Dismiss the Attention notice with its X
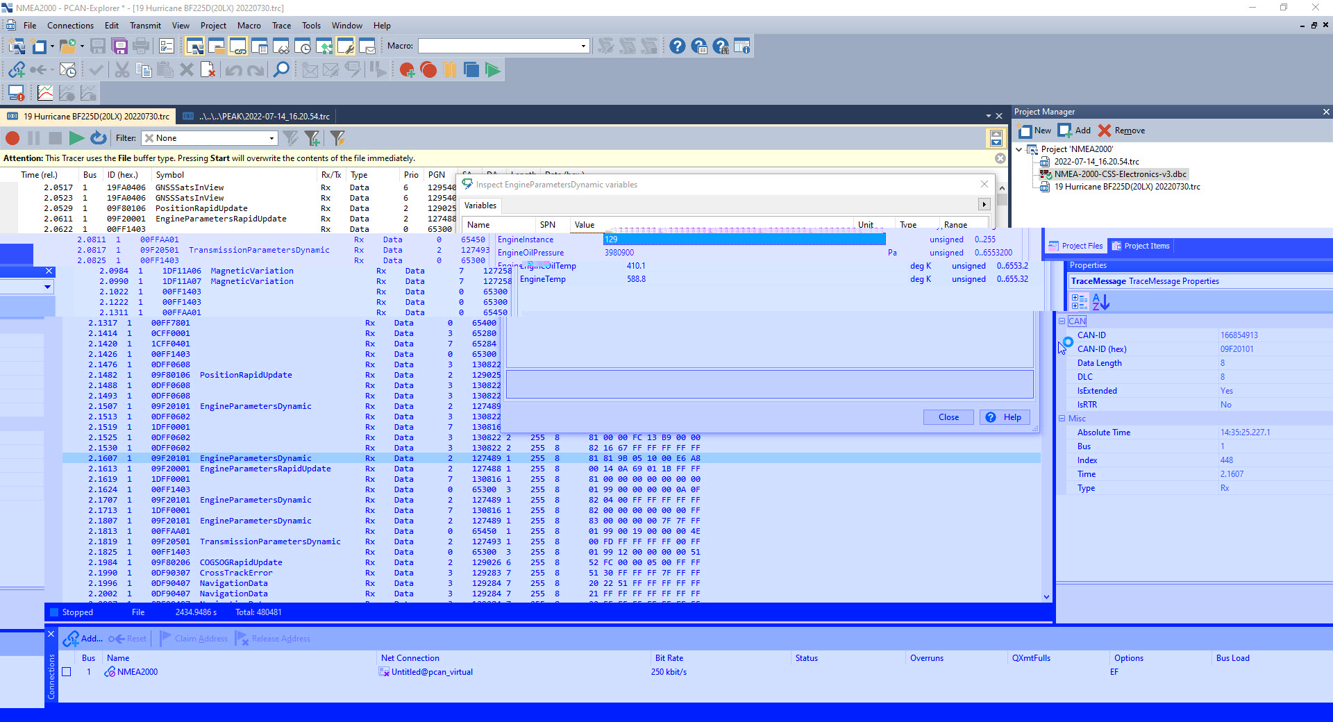 (1000, 158)
